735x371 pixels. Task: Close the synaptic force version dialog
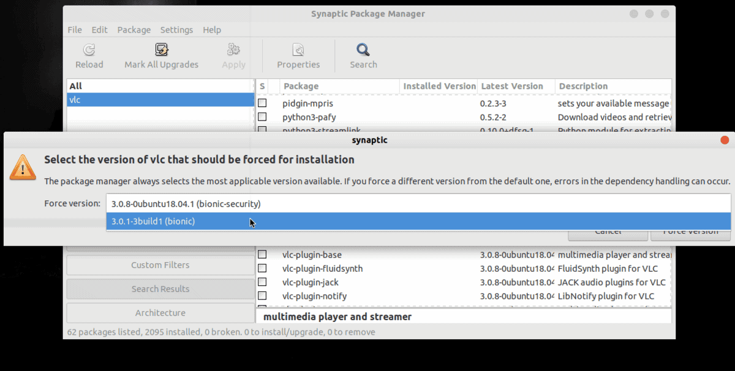(x=725, y=140)
